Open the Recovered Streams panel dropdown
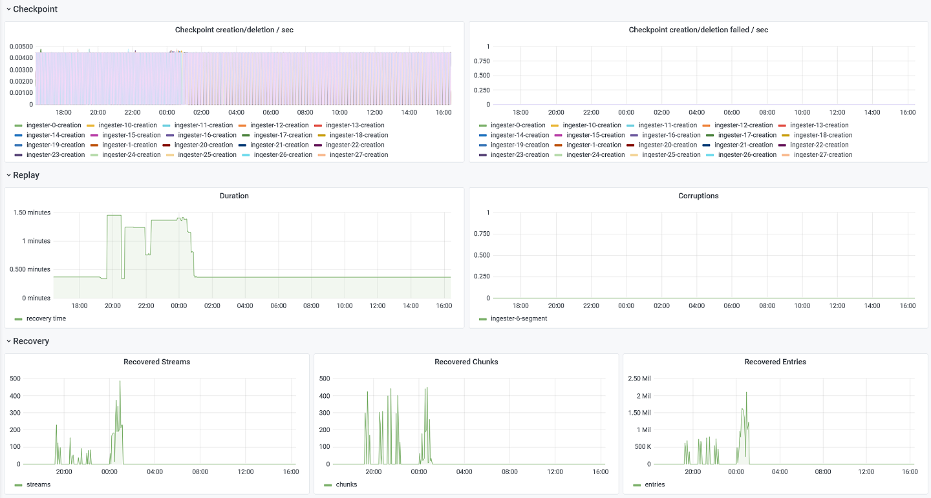This screenshot has height=498, width=931. pyautogui.click(x=156, y=362)
